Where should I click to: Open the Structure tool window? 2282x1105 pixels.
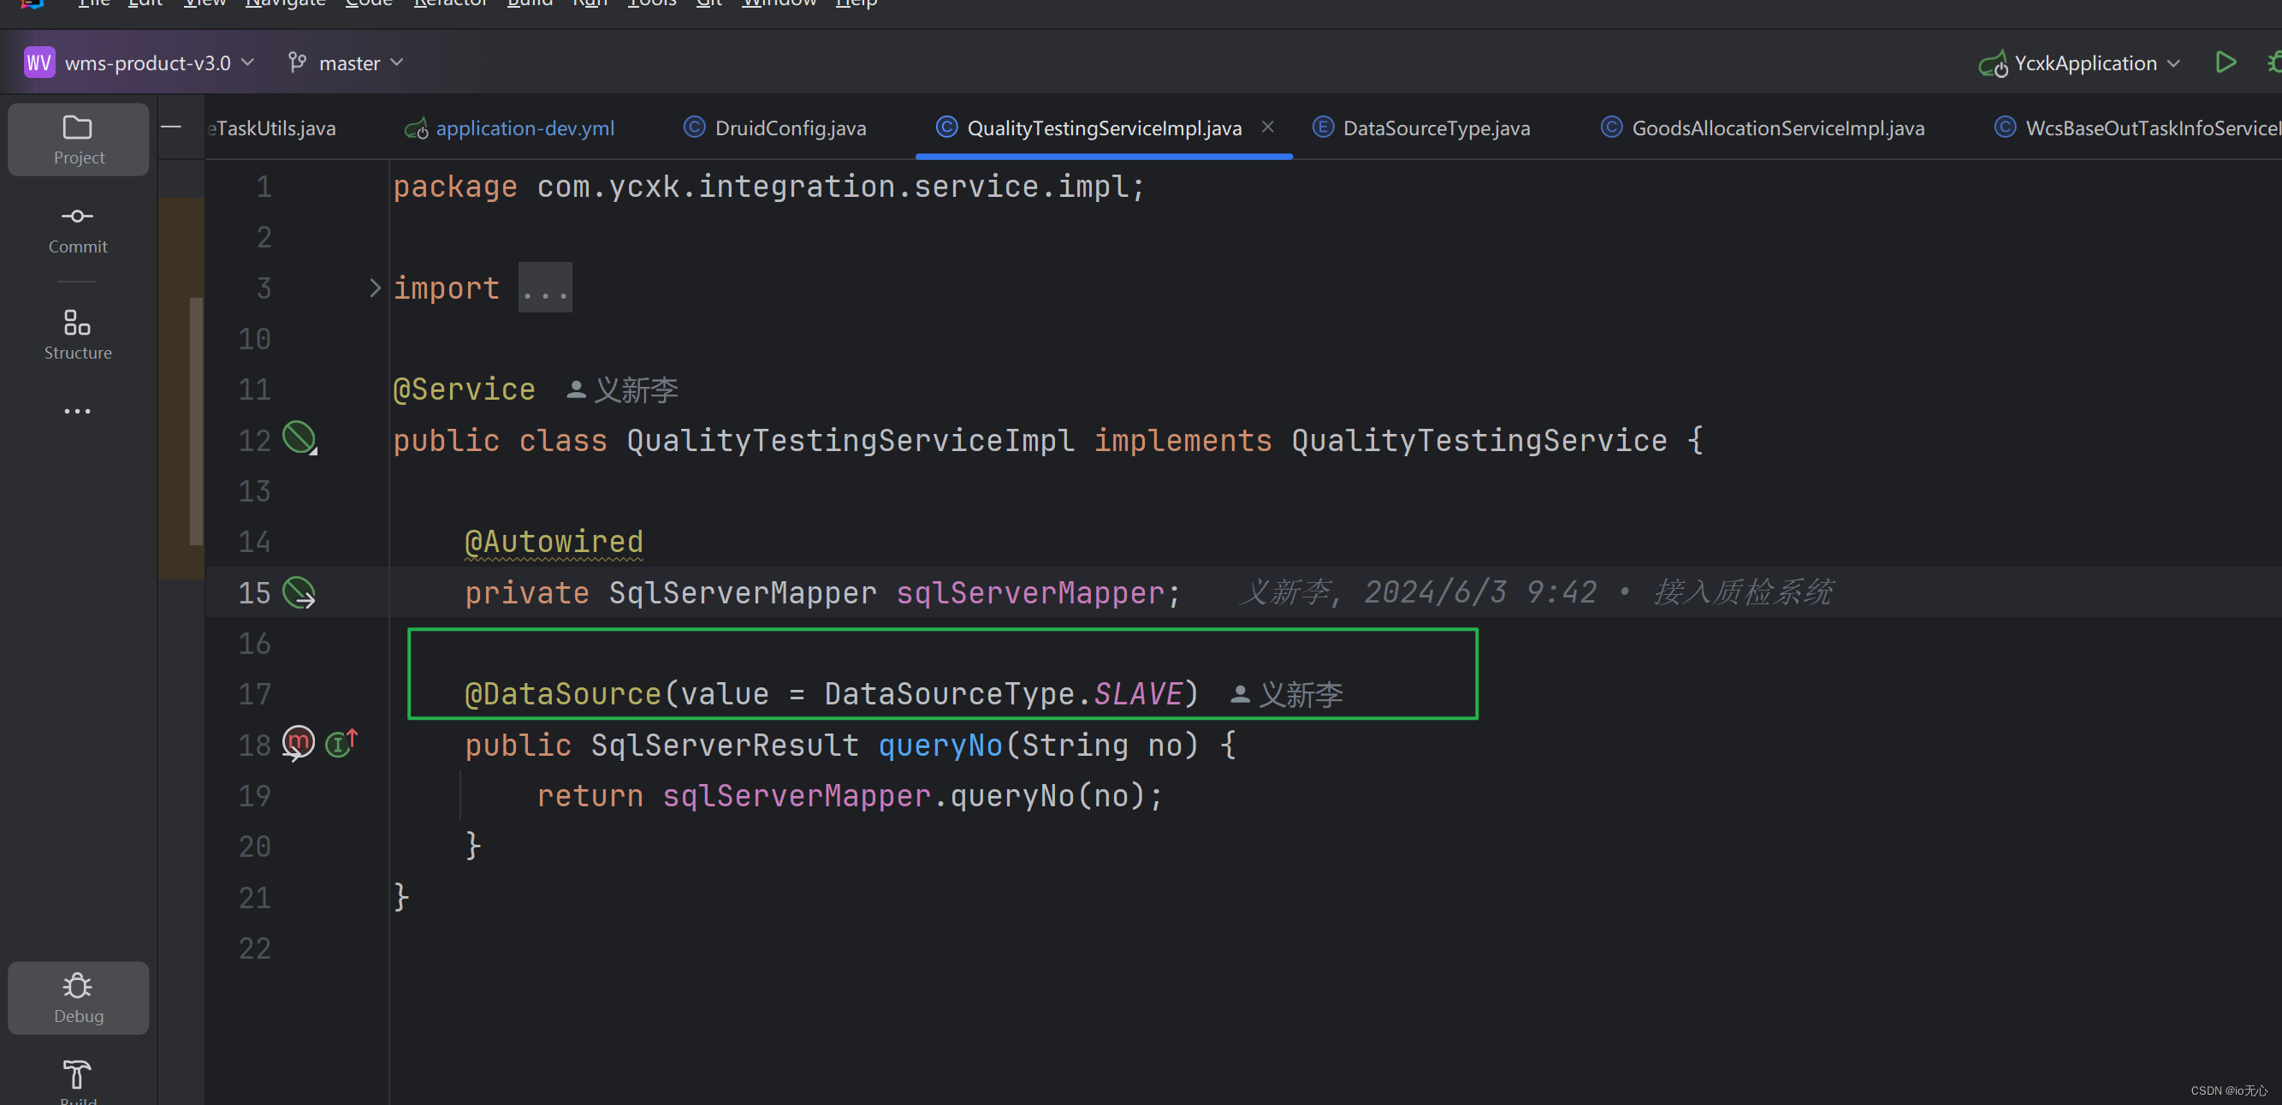(78, 334)
